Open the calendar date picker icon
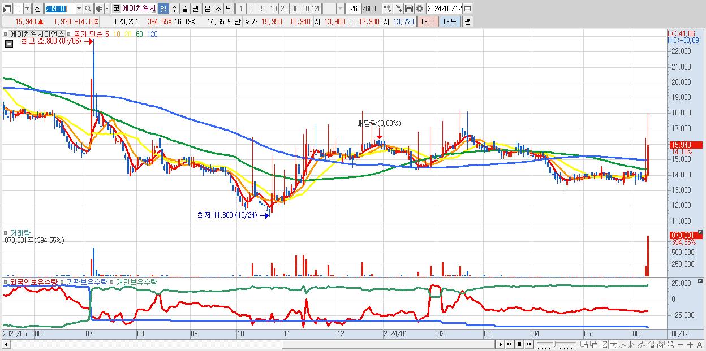This screenshot has height=351, width=706. [x=467, y=8]
